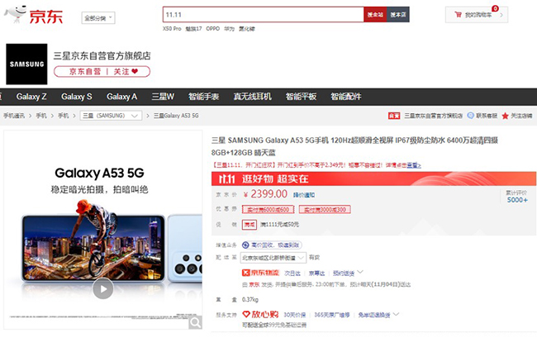537x338 pixels.
Task: Click the cart item count badge
Action: (x=495, y=8)
